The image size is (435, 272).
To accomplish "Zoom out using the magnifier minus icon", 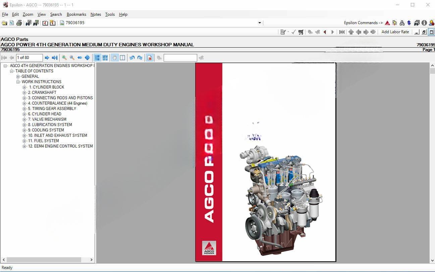I will click(x=72, y=58).
